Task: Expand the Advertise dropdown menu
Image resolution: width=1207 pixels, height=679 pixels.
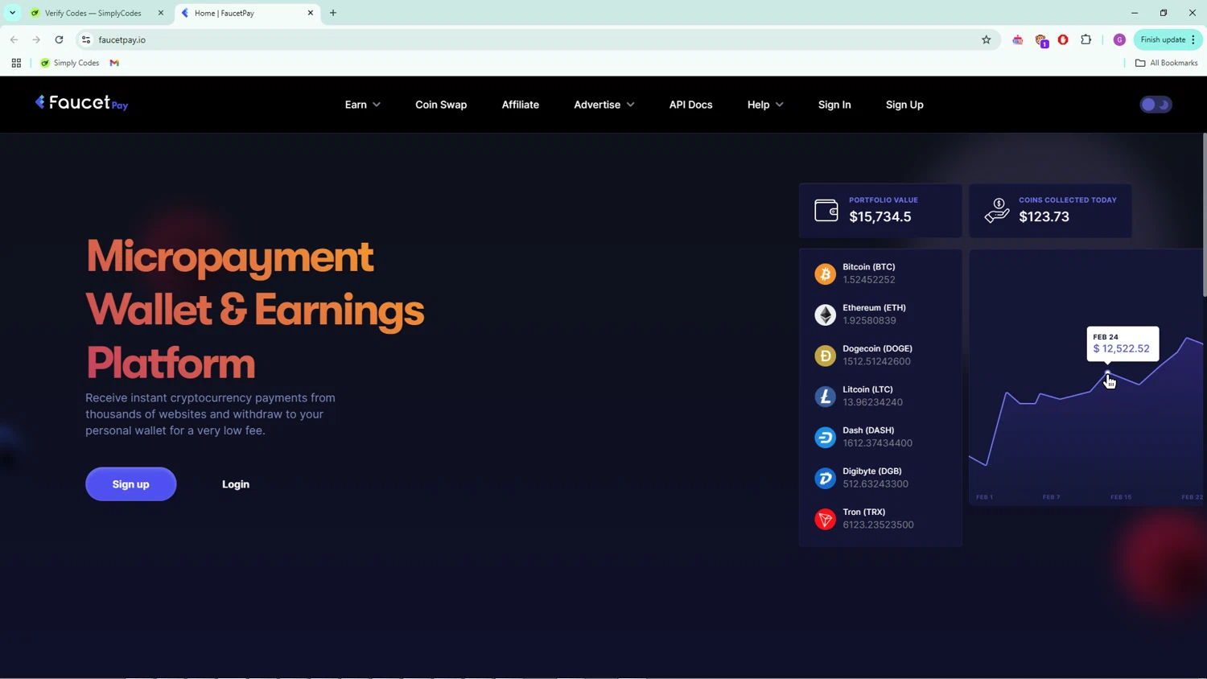Action: pyautogui.click(x=603, y=105)
